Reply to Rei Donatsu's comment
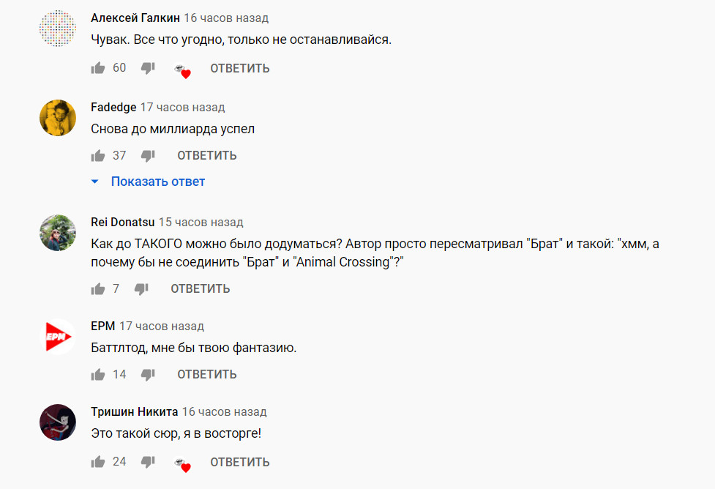Viewport: 715px width, 489px height. coord(201,289)
